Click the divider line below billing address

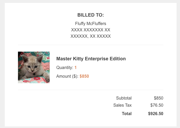coord(91,45)
